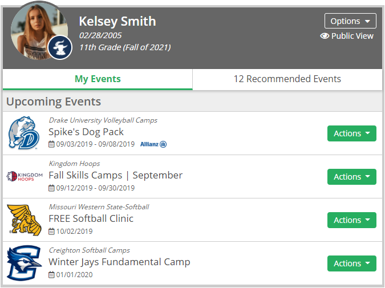Screen dimensions: 385x288
Task: Click the Creighton Bluejays logo
Action: (x=24, y=263)
